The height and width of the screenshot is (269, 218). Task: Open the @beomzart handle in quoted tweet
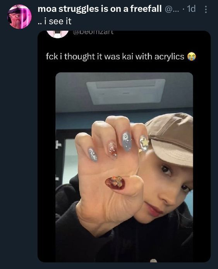(93, 33)
